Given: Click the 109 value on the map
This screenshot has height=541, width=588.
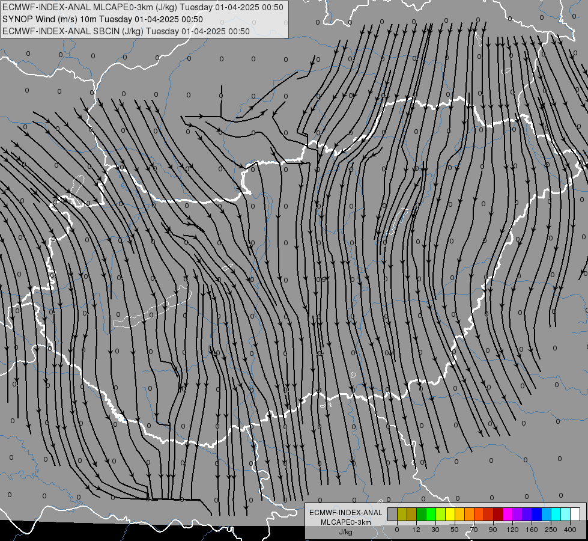Looking at the screenshot, I should pyautogui.click(x=320, y=280).
